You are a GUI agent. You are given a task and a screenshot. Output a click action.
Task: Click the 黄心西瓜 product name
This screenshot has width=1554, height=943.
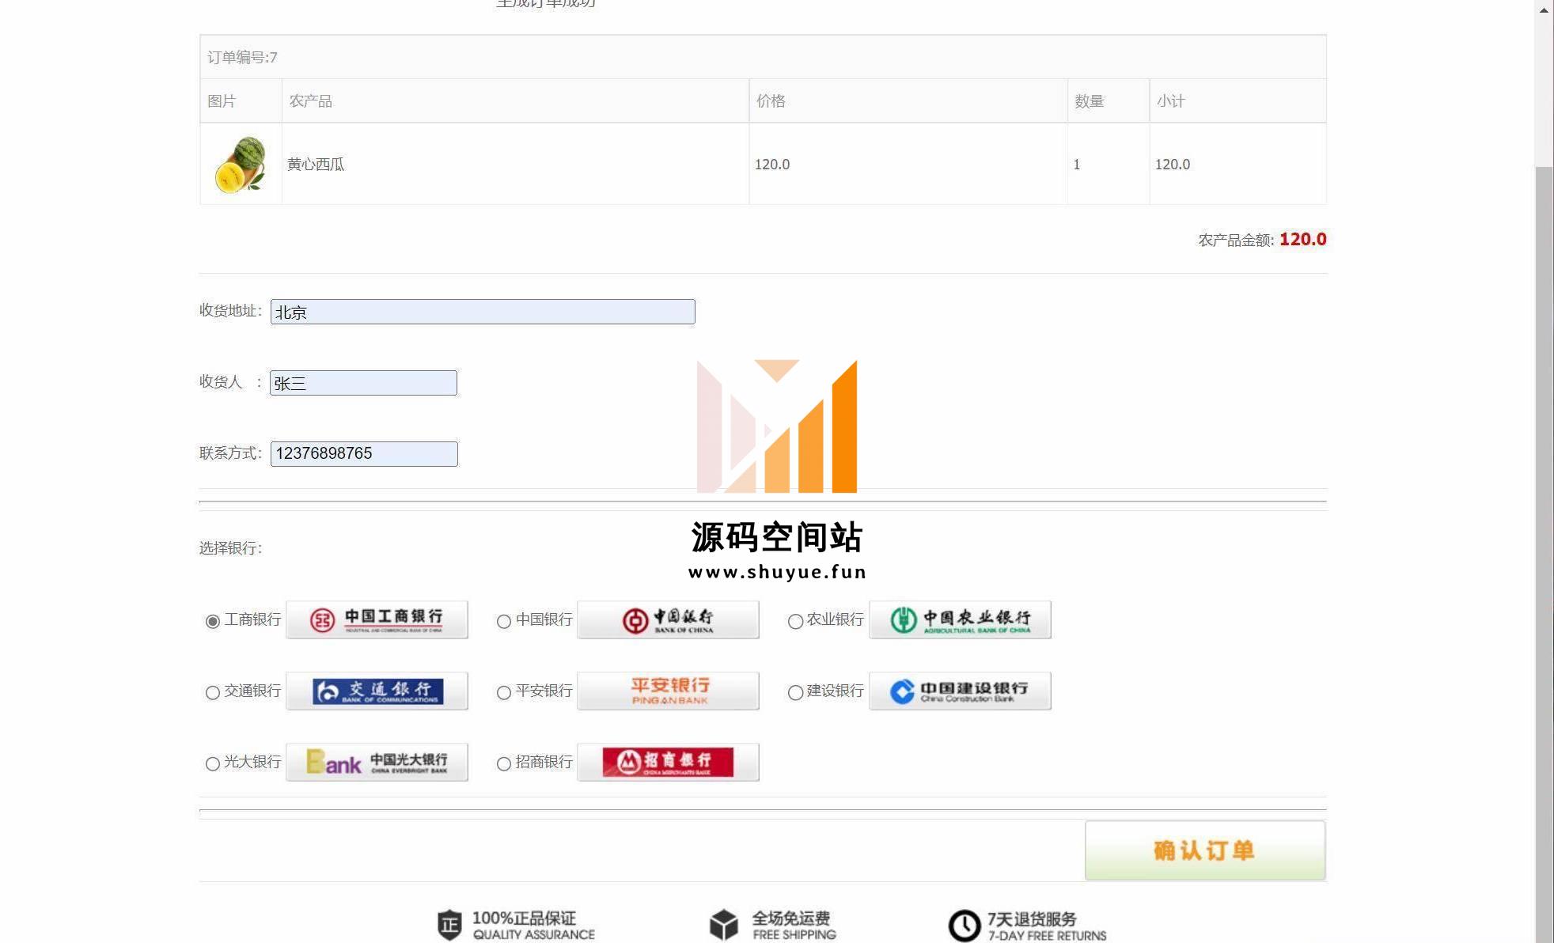point(316,165)
